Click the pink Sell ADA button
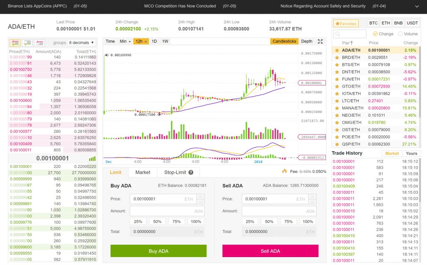Image resolution: width=427 pixels, height=265 pixels. 270,251
